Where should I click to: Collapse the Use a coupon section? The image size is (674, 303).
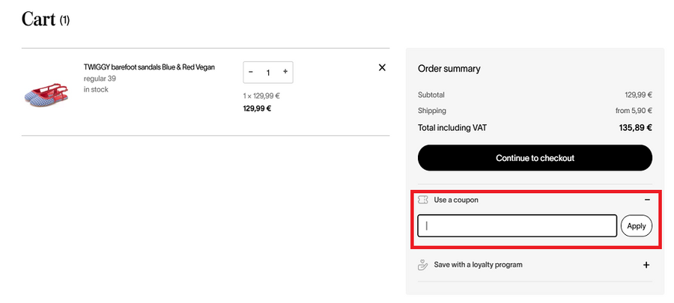pyautogui.click(x=647, y=200)
